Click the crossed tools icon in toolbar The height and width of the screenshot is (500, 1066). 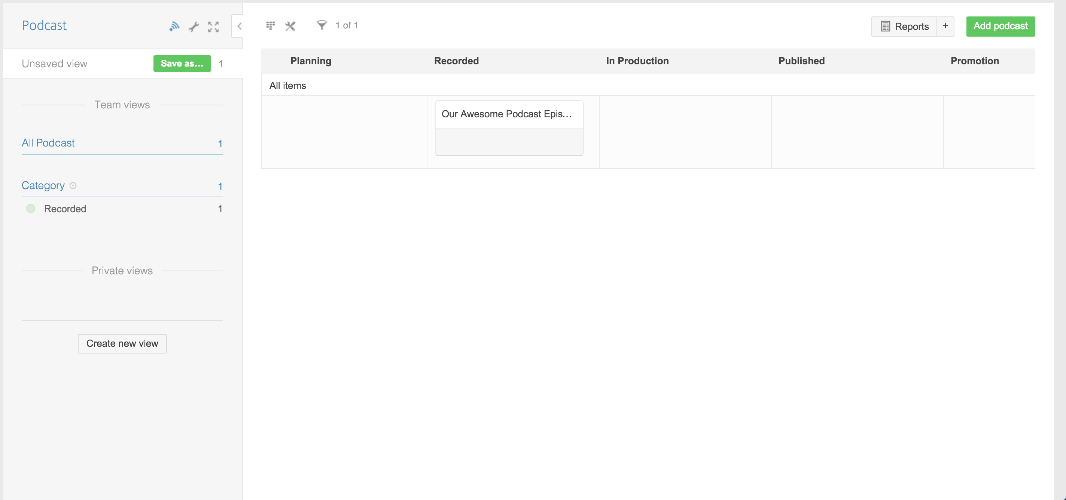tap(290, 26)
